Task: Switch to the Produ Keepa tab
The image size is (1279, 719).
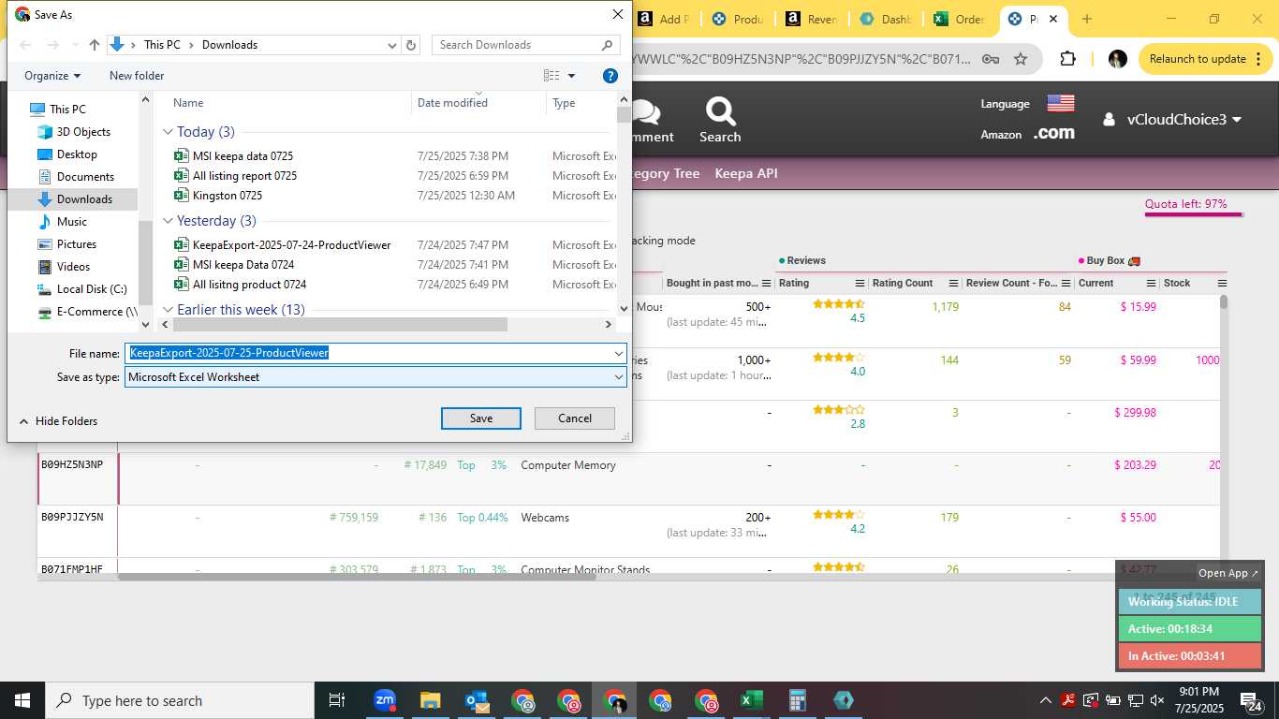Action: (x=738, y=19)
